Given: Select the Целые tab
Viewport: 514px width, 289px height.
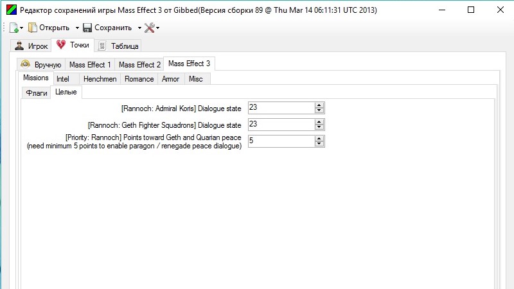Looking at the screenshot, I should 66,92.
